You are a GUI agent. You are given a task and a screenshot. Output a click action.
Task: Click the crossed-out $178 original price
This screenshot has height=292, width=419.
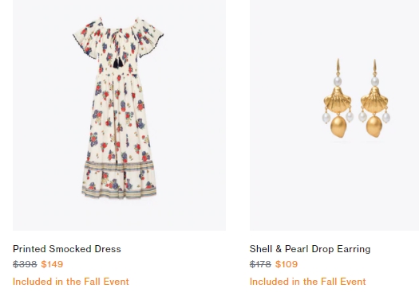pyautogui.click(x=260, y=264)
